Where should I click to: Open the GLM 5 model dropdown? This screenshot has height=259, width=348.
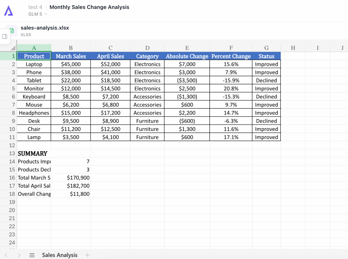click(x=37, y=14)
